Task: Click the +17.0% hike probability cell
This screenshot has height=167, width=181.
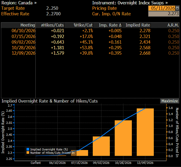Action: [x=86, y=36]
